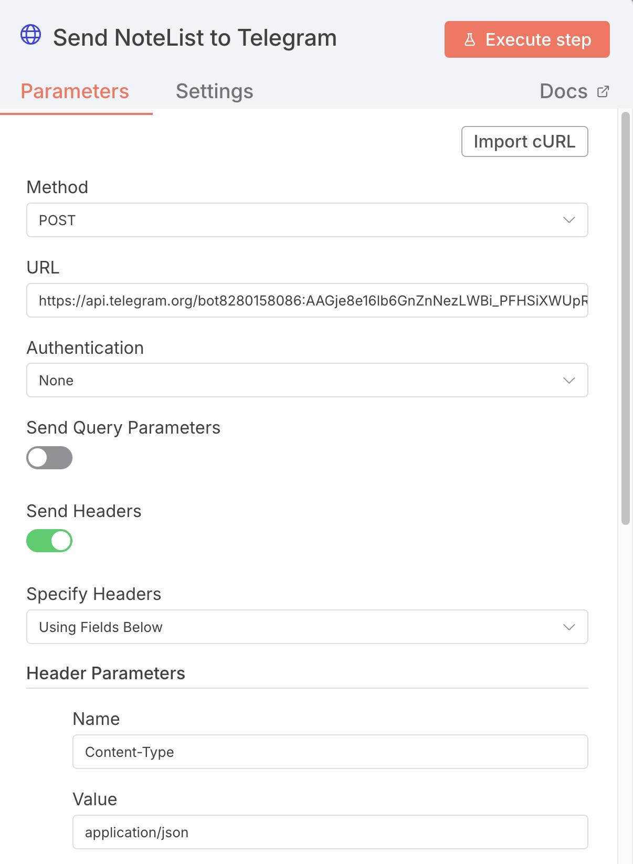Image resolution: width=633 pixels, height=864 pixels.
Task: Click the Content-Type header name field
Action: pos(330,752)
